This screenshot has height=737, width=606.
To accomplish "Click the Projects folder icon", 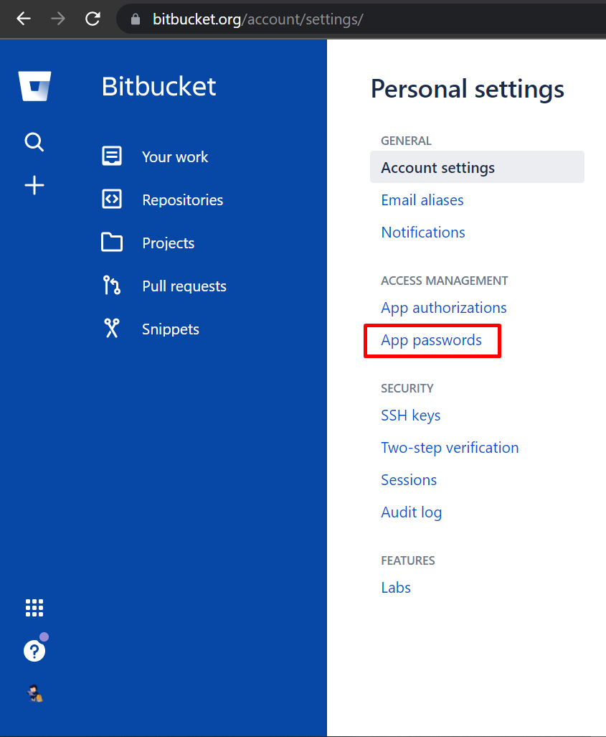I will pyautogui.click(x=112, y=243).
